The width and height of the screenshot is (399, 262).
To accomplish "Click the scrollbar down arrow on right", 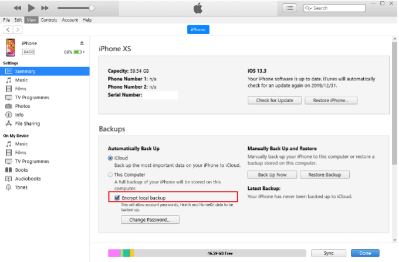I will pyautogui.click(x=394, y=240).
